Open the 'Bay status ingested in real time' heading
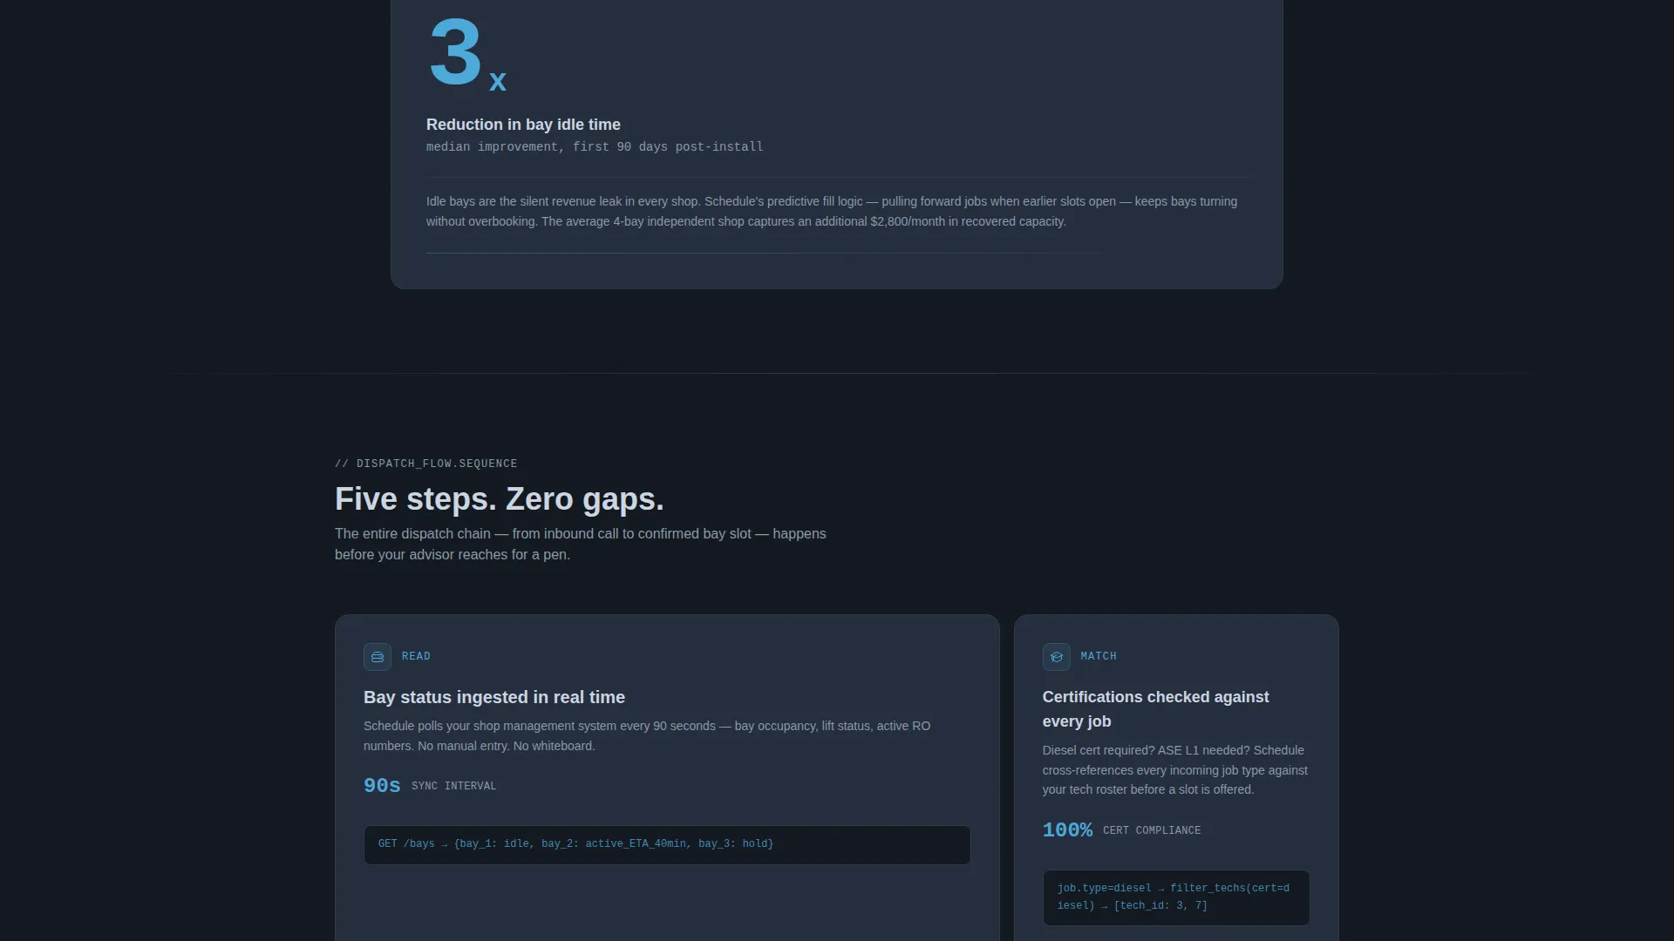Viewport: 1674px width, 941px height. pyautogui.click(x=494, y=697)
